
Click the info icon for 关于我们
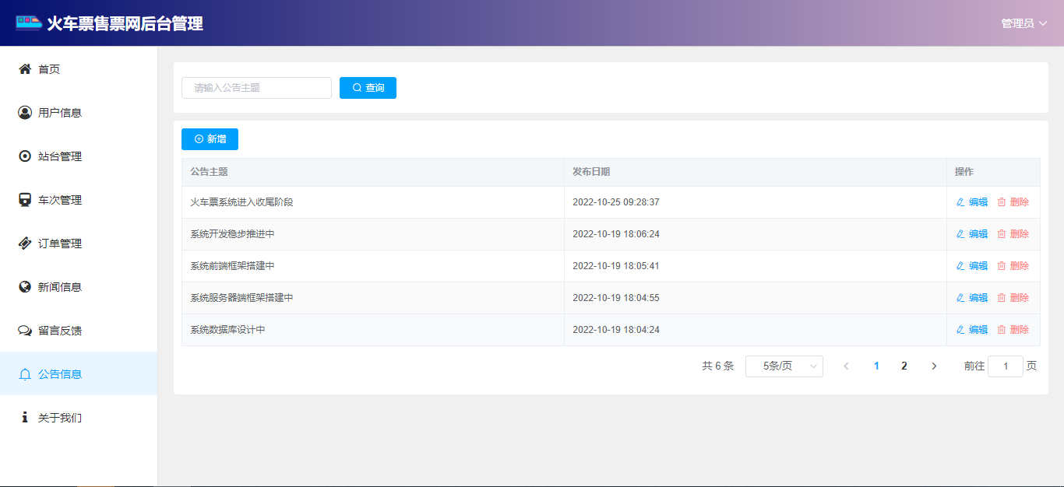(24, 418)
